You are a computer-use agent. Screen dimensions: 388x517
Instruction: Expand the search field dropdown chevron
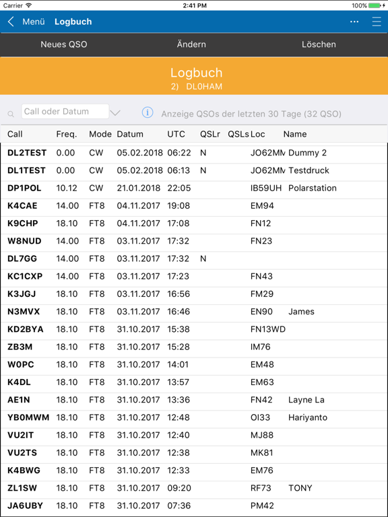pos(115,113)
